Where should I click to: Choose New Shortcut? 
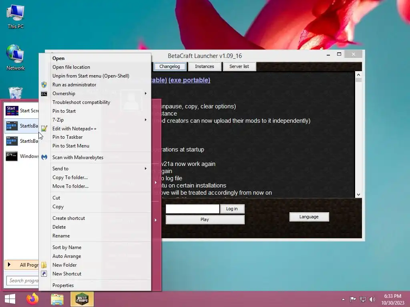95,274
